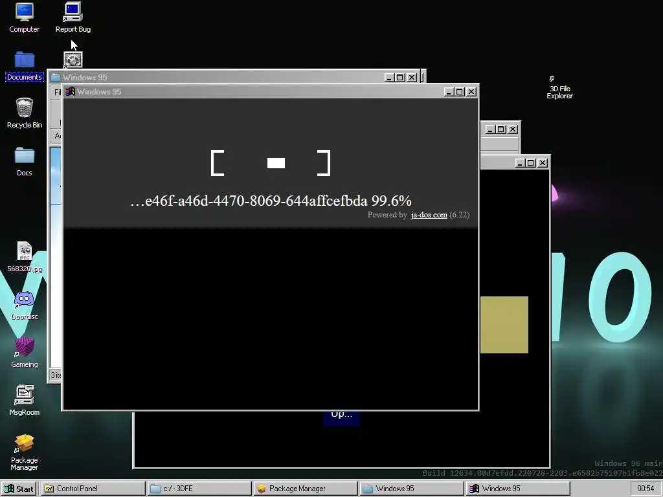
Task: Select the Documents folder icon
Action: click(x=24, y=66)
